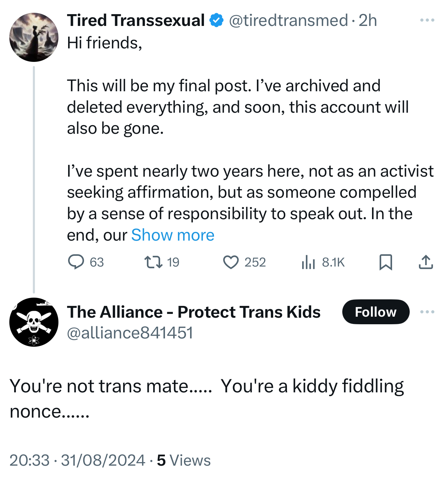
Task: Follow The Alliance account
Action: click(x=375, y=312)
